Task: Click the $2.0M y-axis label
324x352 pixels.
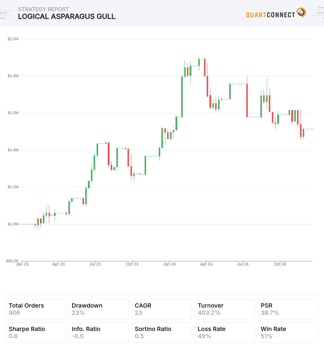Action: [13, 39]
